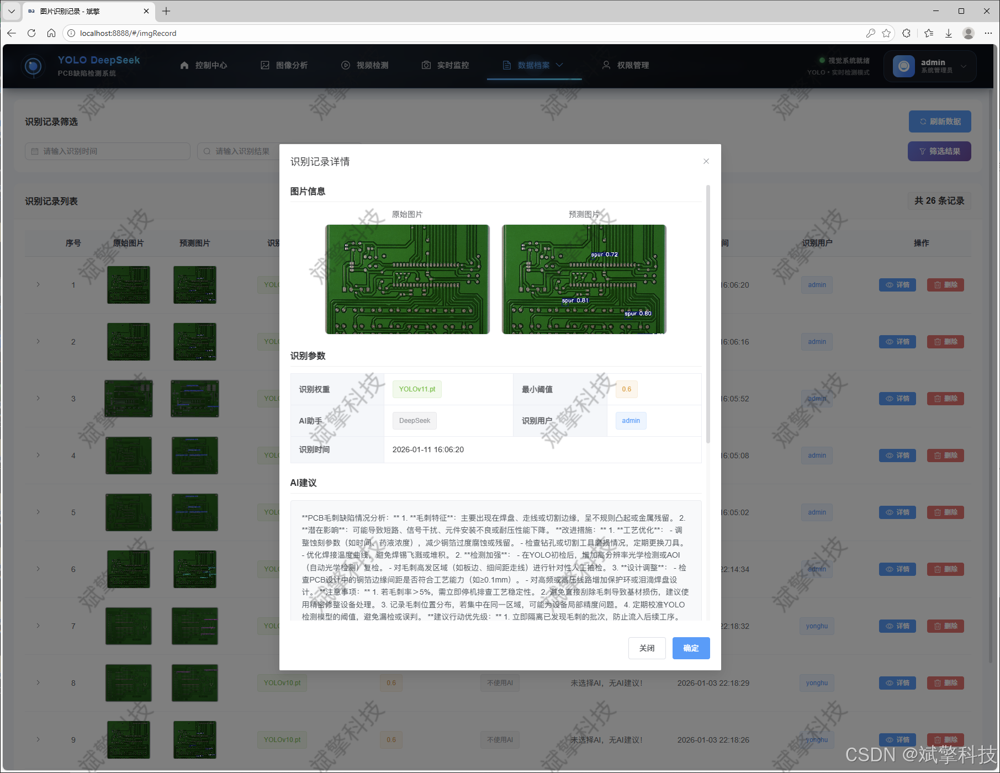Open the favorites list icon
The image size is (1000, 773).
click(929, 33)
